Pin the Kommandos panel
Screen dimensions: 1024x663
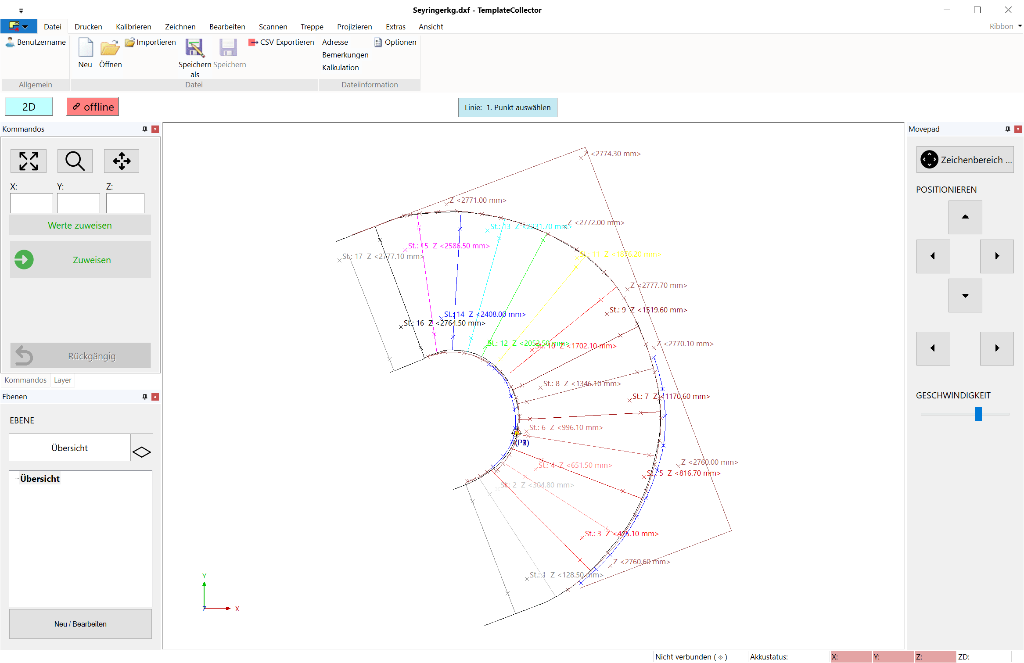(145, 129)
